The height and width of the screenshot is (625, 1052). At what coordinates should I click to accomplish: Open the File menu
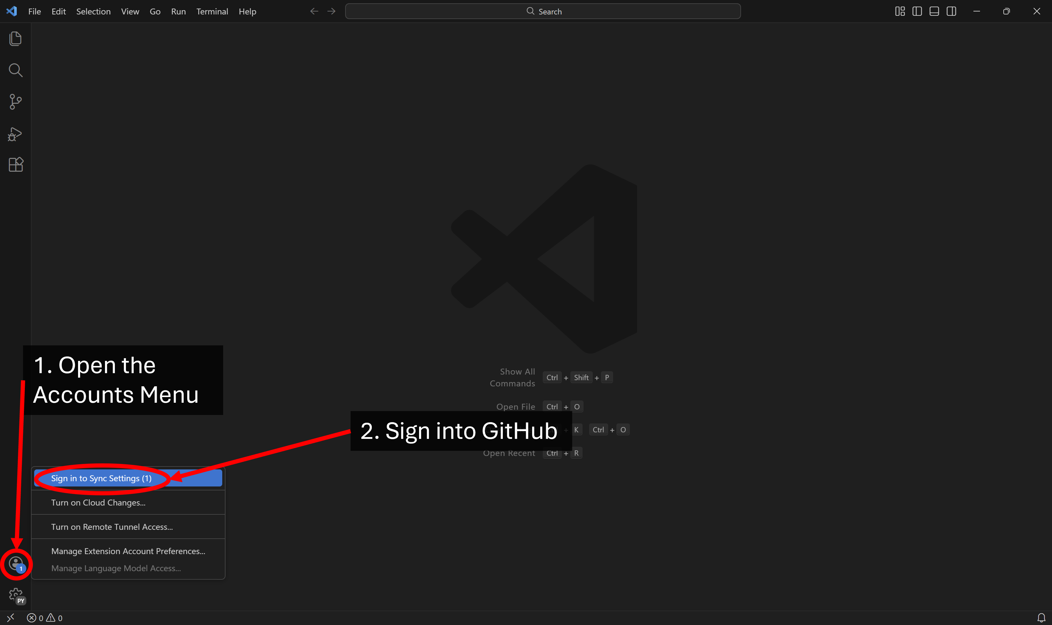click(35, 11)
